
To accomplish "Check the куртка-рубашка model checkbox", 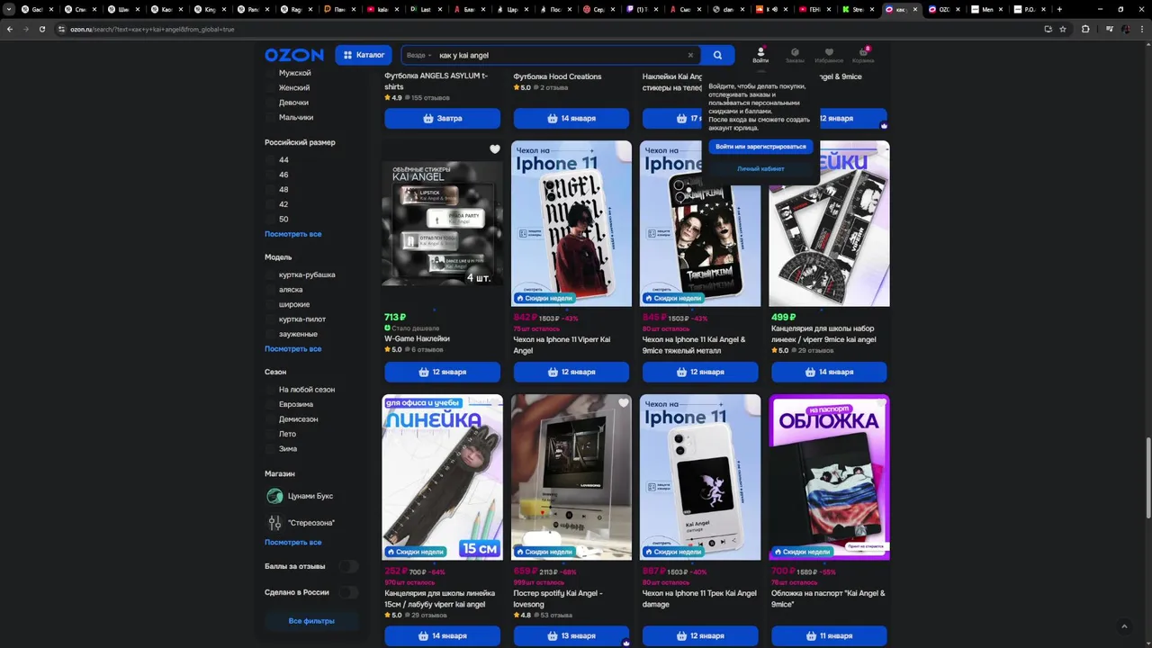I will (x=270, y=274).
